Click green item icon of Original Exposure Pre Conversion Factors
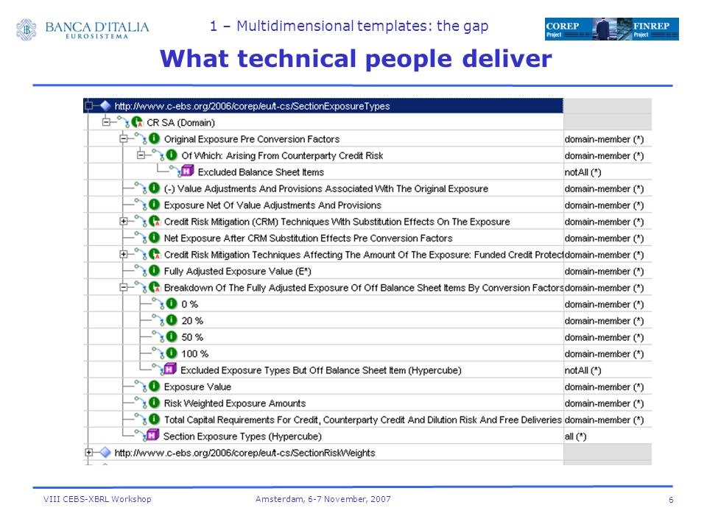Viewport: 707px width, 530px height. tap(154, 138)
